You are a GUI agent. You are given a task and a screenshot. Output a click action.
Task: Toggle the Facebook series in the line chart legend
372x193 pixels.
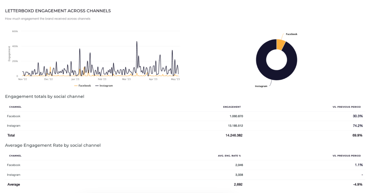click(x=83, y=86)
